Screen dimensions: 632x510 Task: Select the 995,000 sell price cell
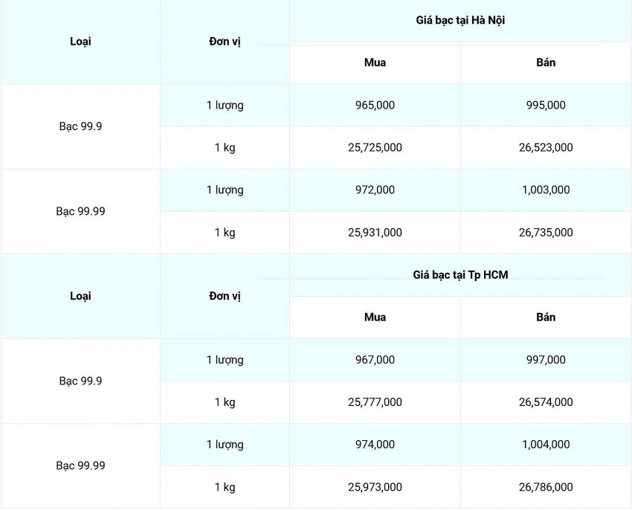click(546, 106)
